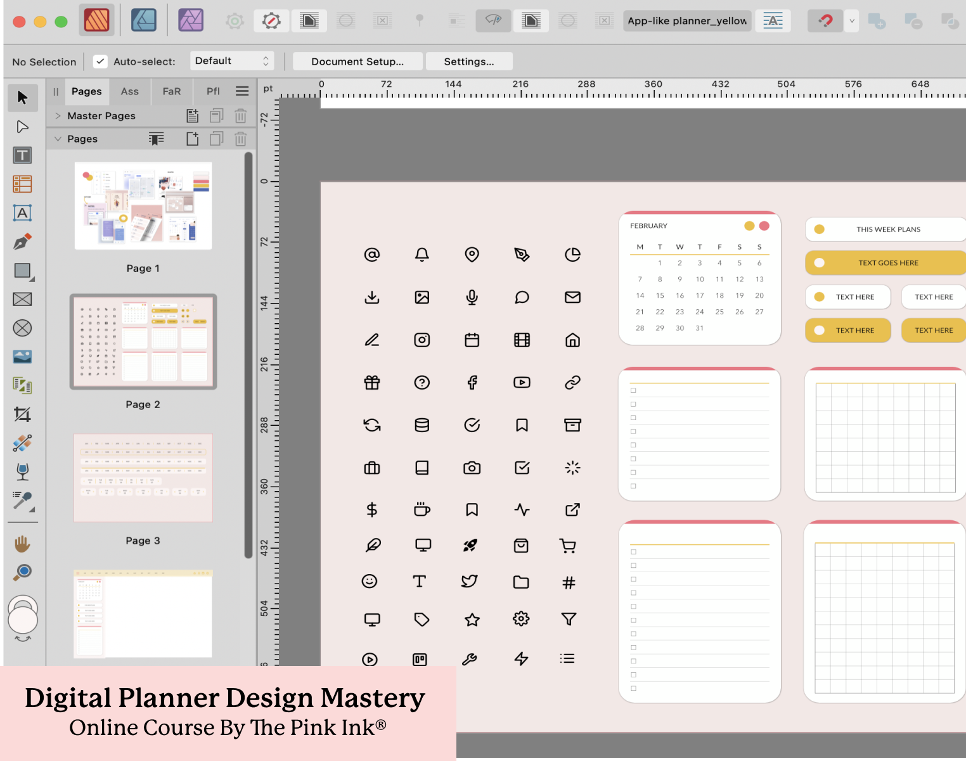Open the Settings dialog

tap(469, 61)
